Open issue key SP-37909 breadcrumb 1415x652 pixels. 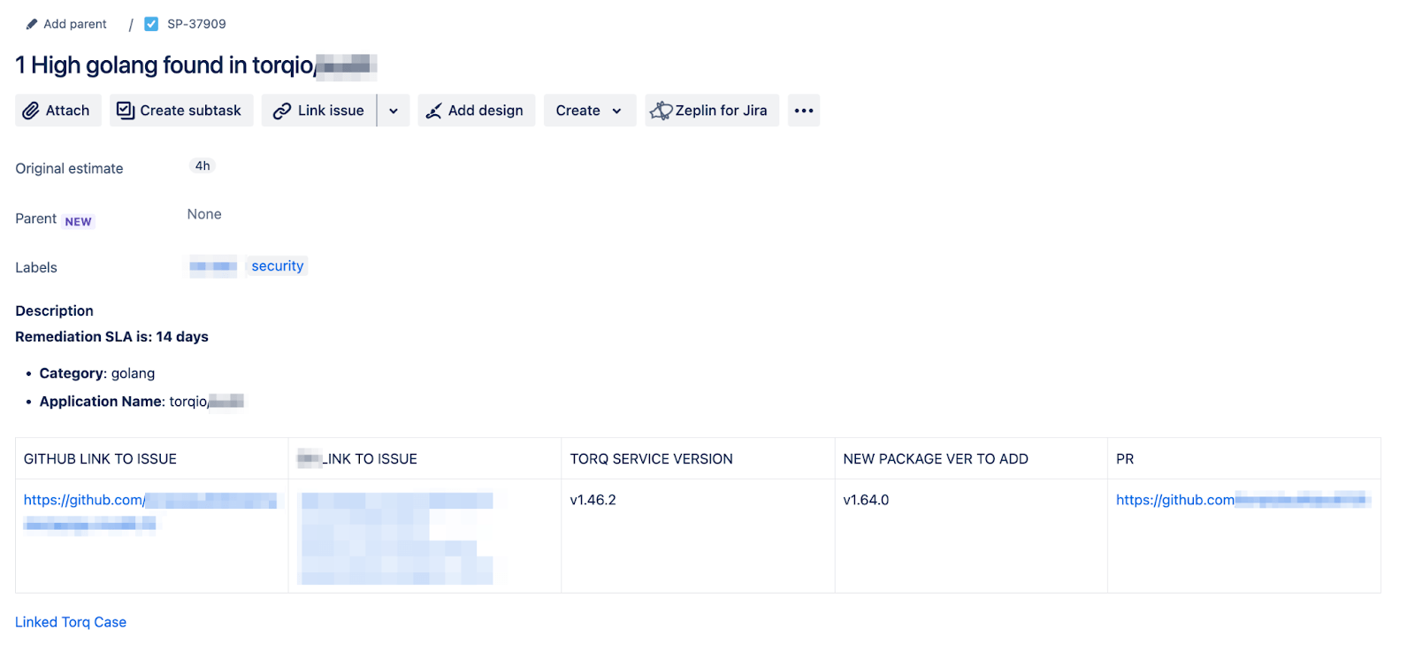click(x=196, y=24)
